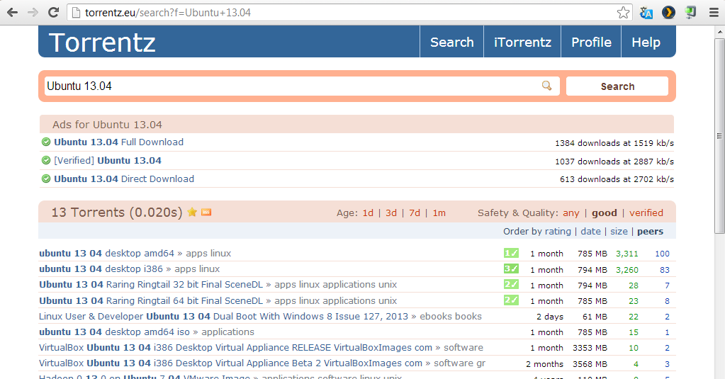Screen dimensions: 725x379
Task: Open ubuntu 13 04 desktop amd64 apps linux torrent
Action: [106, 254]
